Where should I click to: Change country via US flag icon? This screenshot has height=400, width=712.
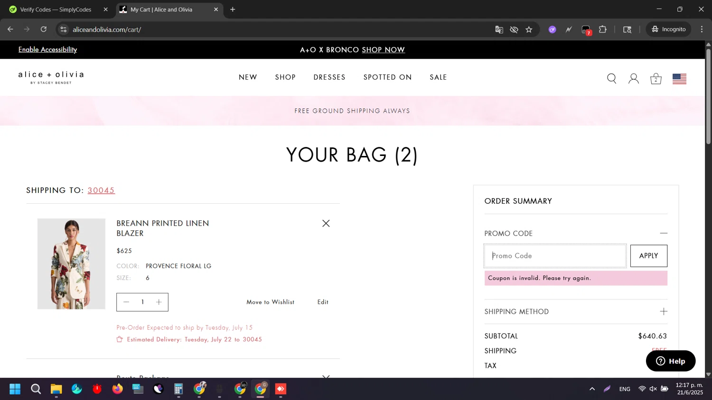679,79
